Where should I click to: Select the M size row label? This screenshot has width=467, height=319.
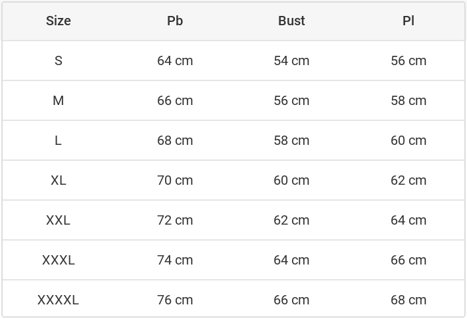tap(59, 100)
